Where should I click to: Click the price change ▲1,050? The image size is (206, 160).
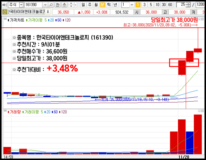tap(84, 12)
